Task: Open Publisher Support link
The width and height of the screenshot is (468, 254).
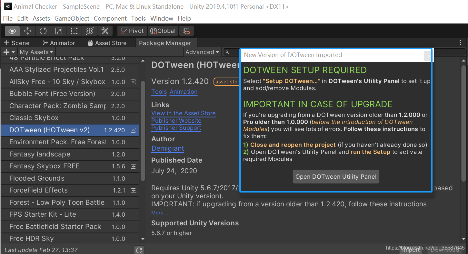Action: tap(176, 128)
